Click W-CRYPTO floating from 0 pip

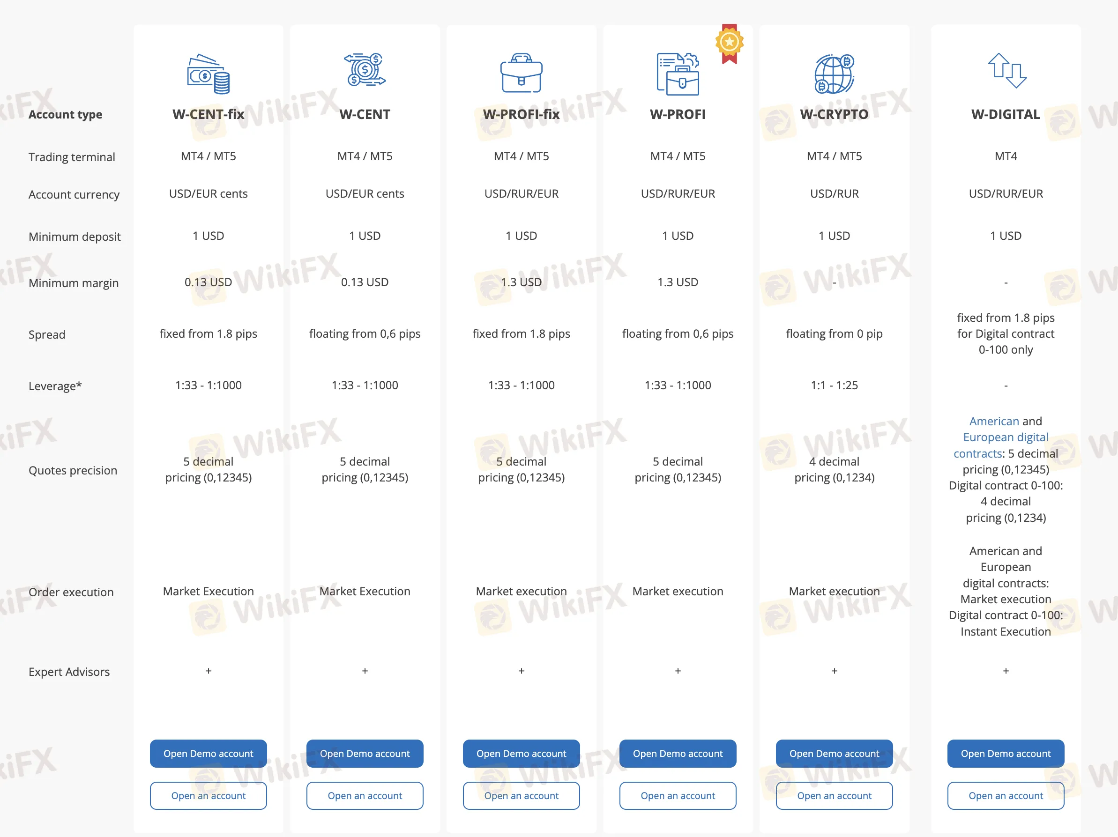834,333
